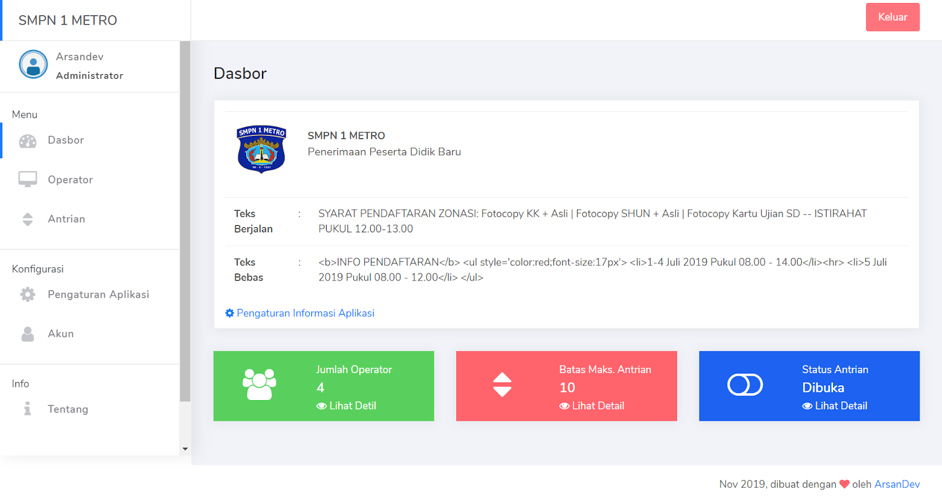Click the sidebar scroll down arrow
The width and height of the screenshot is (942, 503).
[185, 449]
